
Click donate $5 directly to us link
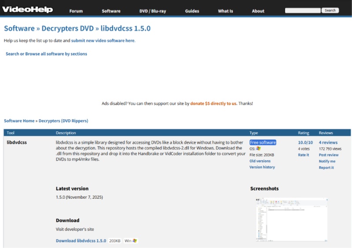tap(213, 103)
